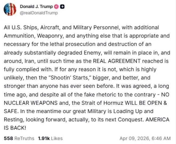Click "IS BACK!" at the post's end

coord(15,128)
